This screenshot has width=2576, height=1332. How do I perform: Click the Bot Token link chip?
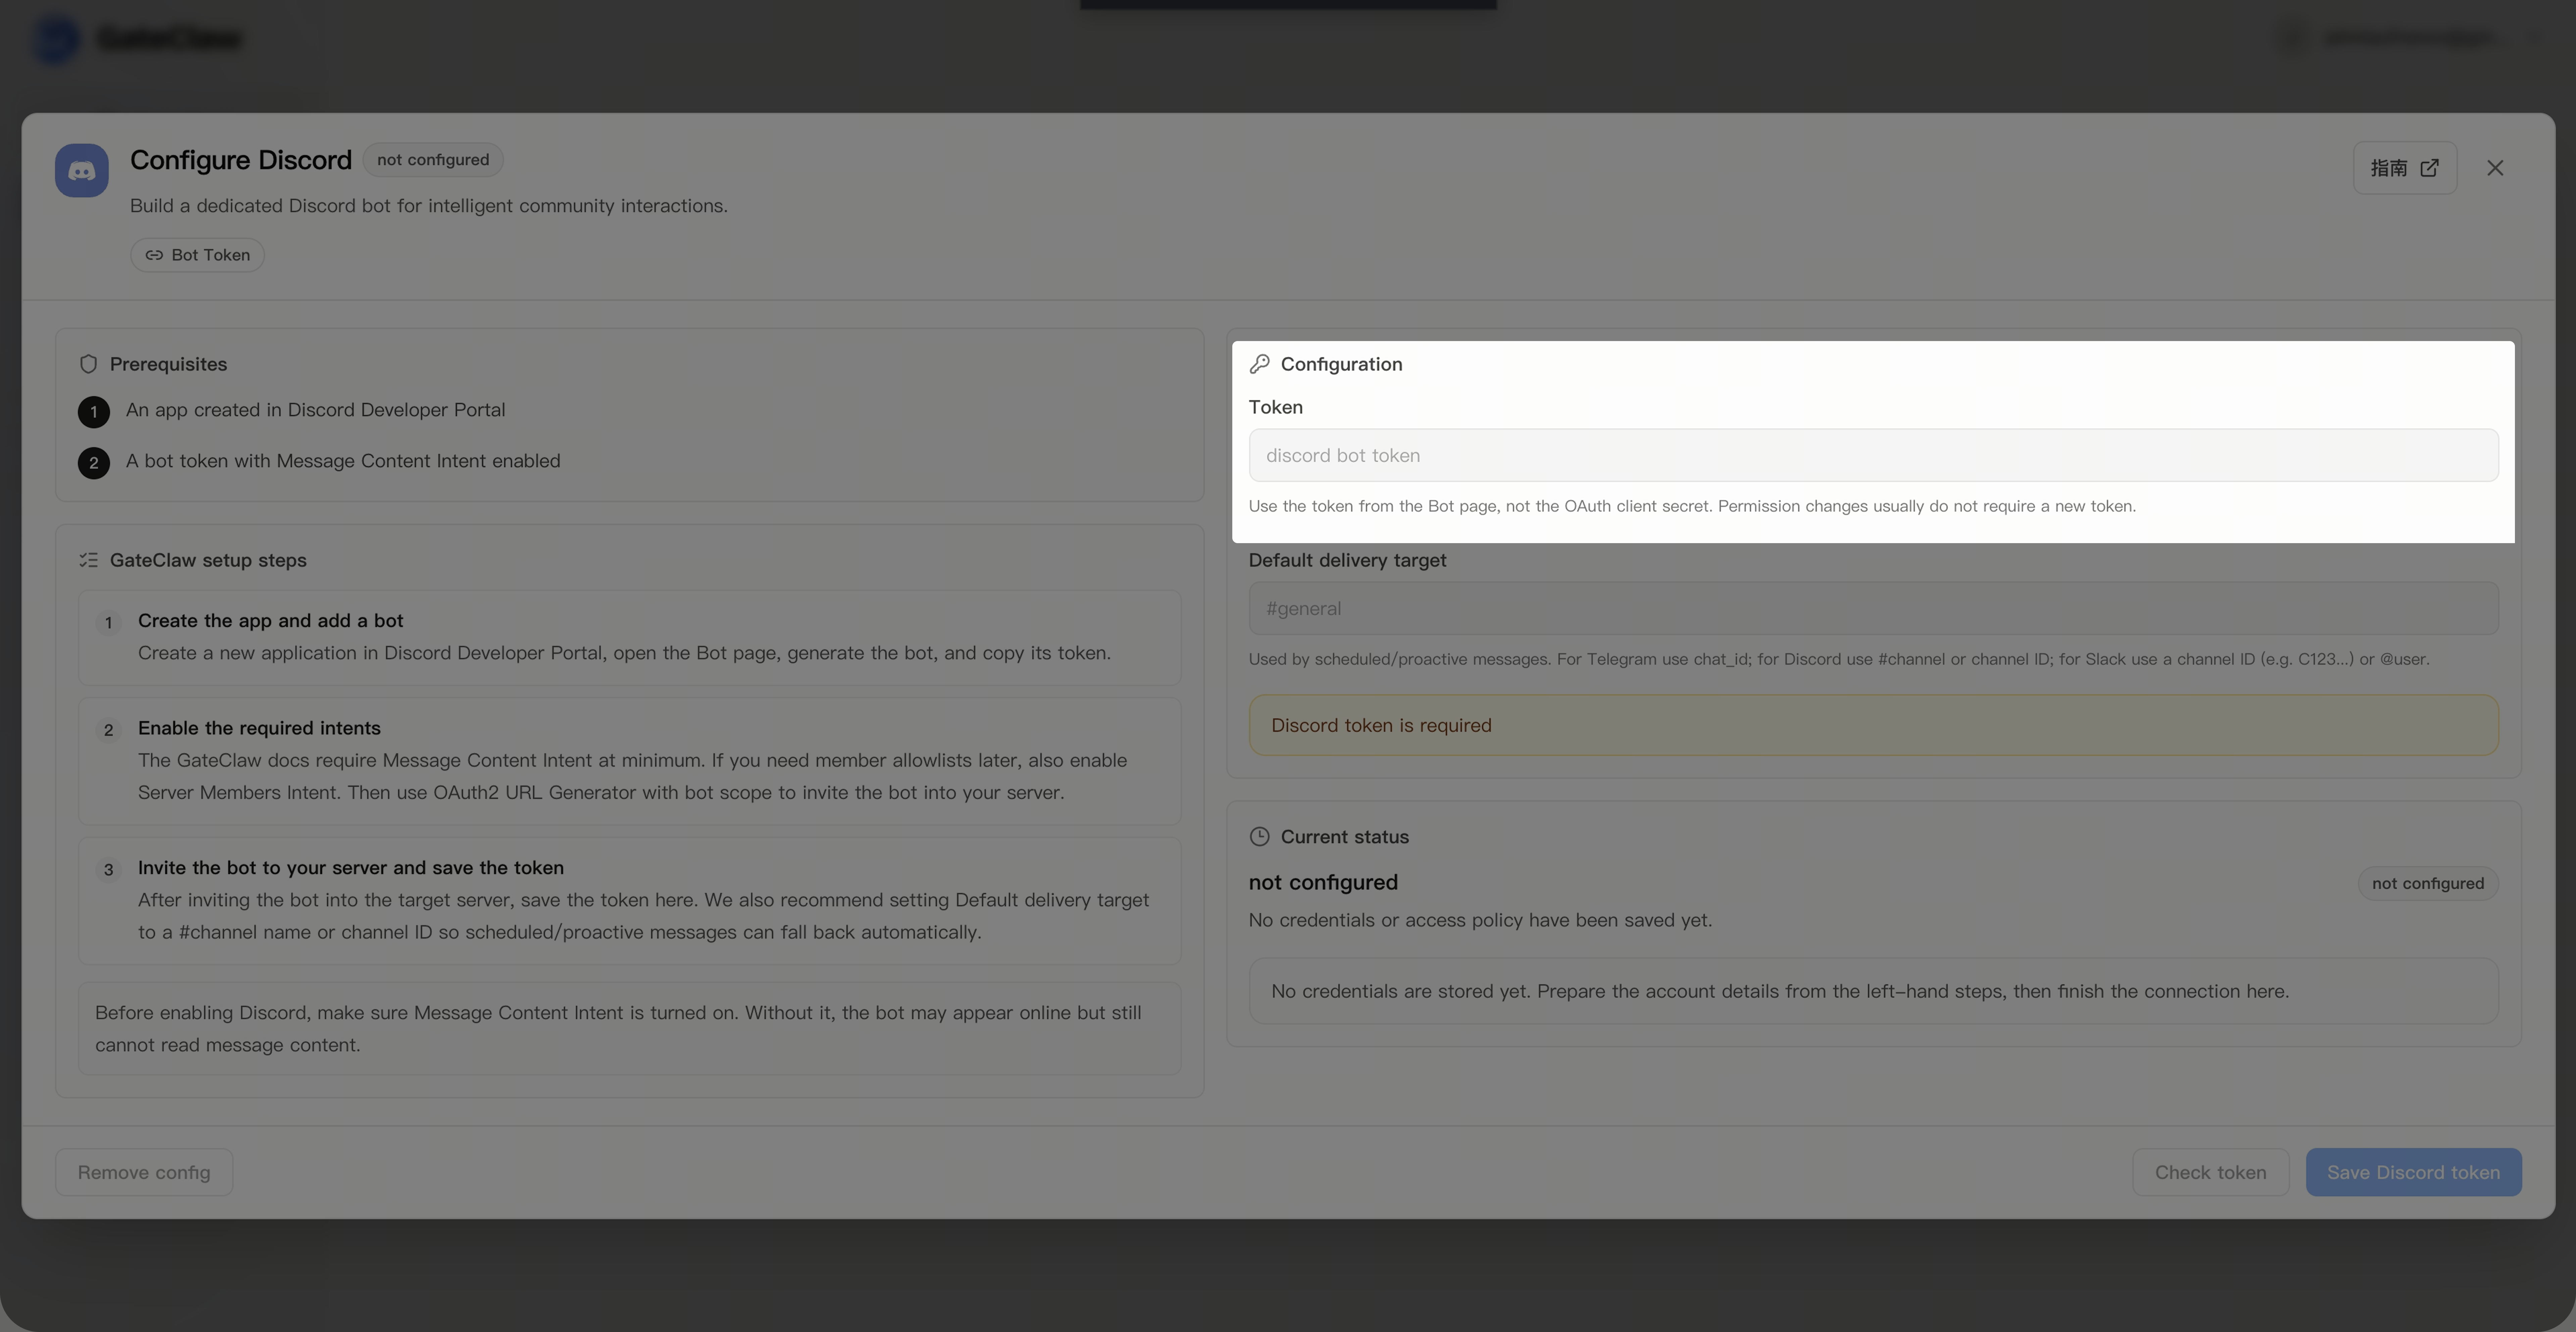click(x=197, y=255)
